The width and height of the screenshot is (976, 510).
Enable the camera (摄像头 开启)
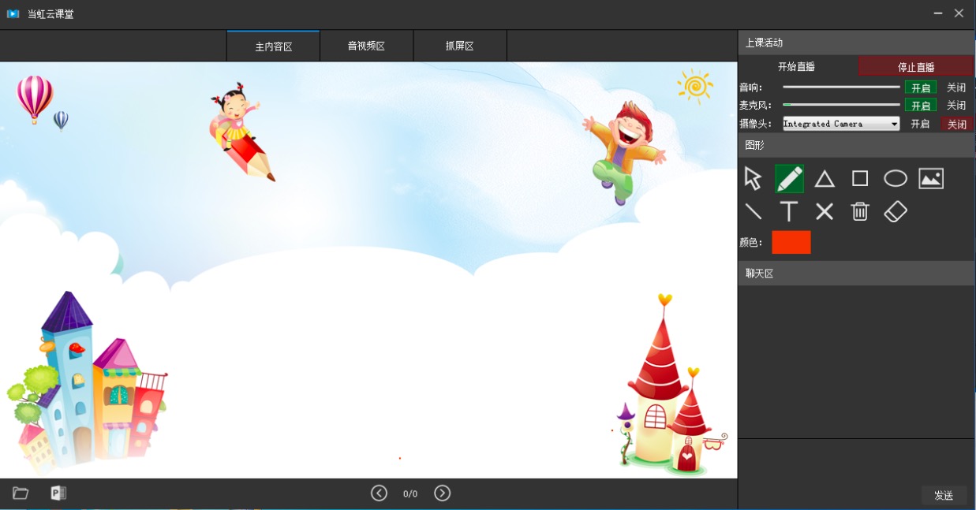click(920, 124)
